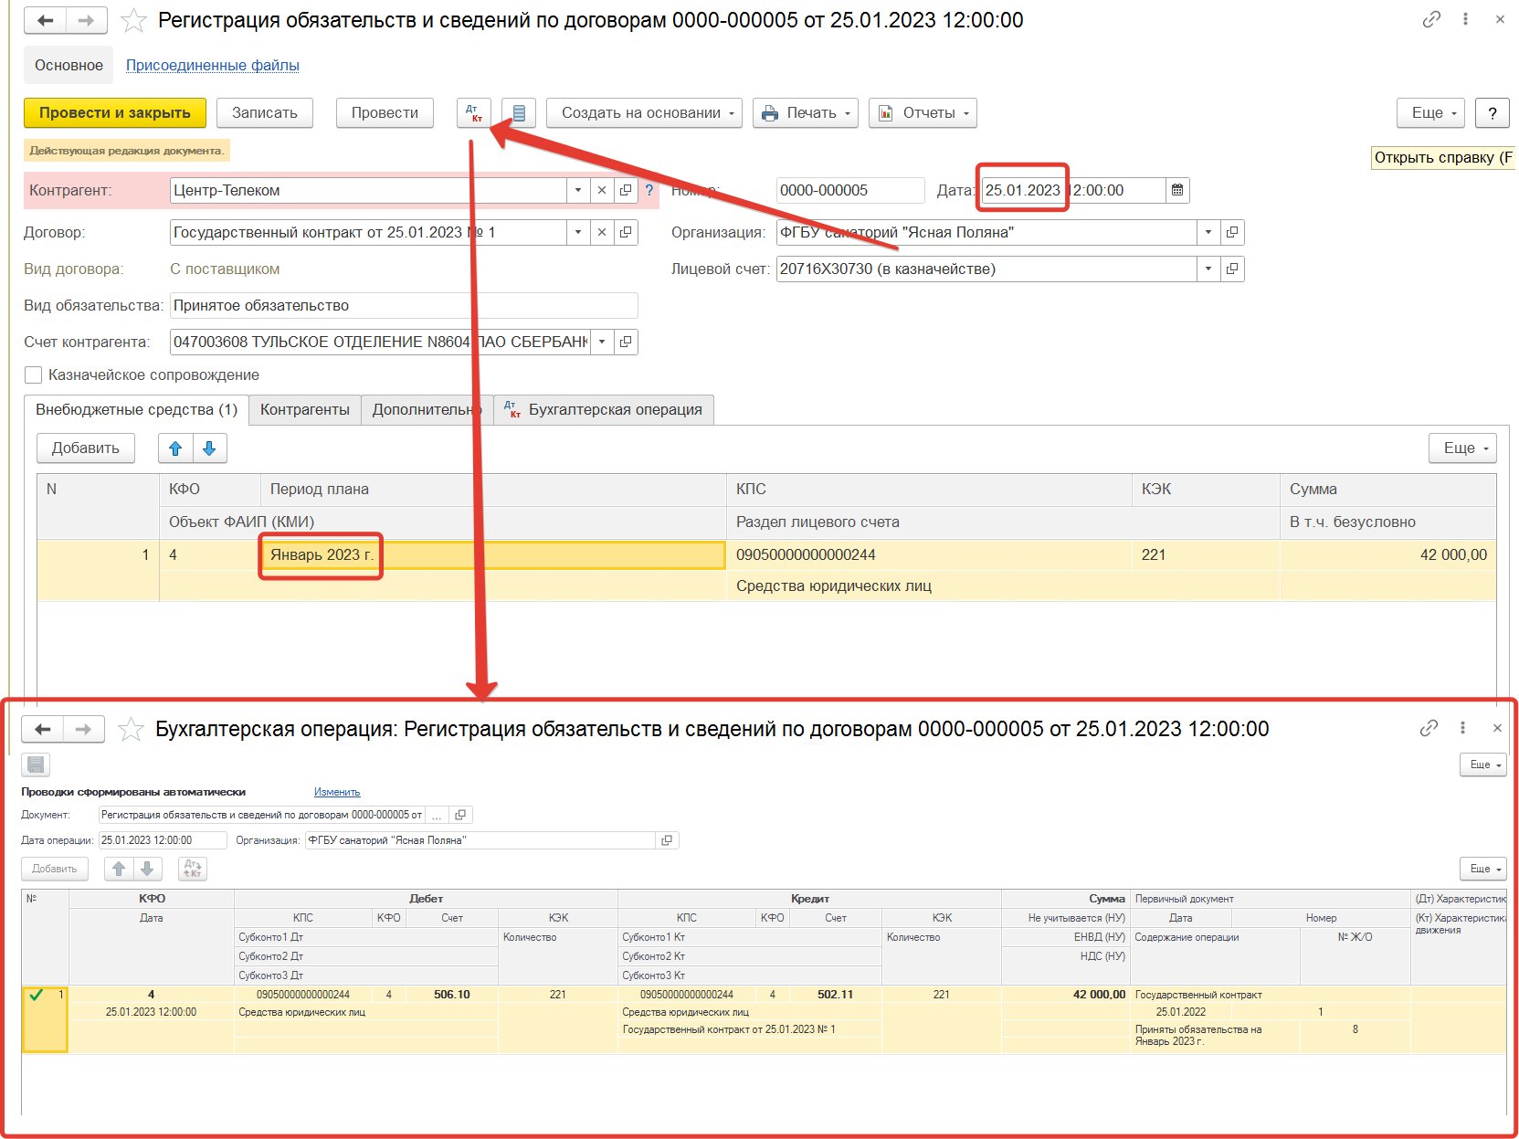This screenshot has width=1519, height=1139.
Task: Enable Казначейское сопровождение checkbox
Action: (x=34, y=374)
